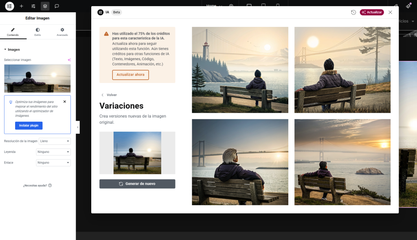
Task: Open AI generation history icon
Action: pyautogui.click(x=353, y=12)
